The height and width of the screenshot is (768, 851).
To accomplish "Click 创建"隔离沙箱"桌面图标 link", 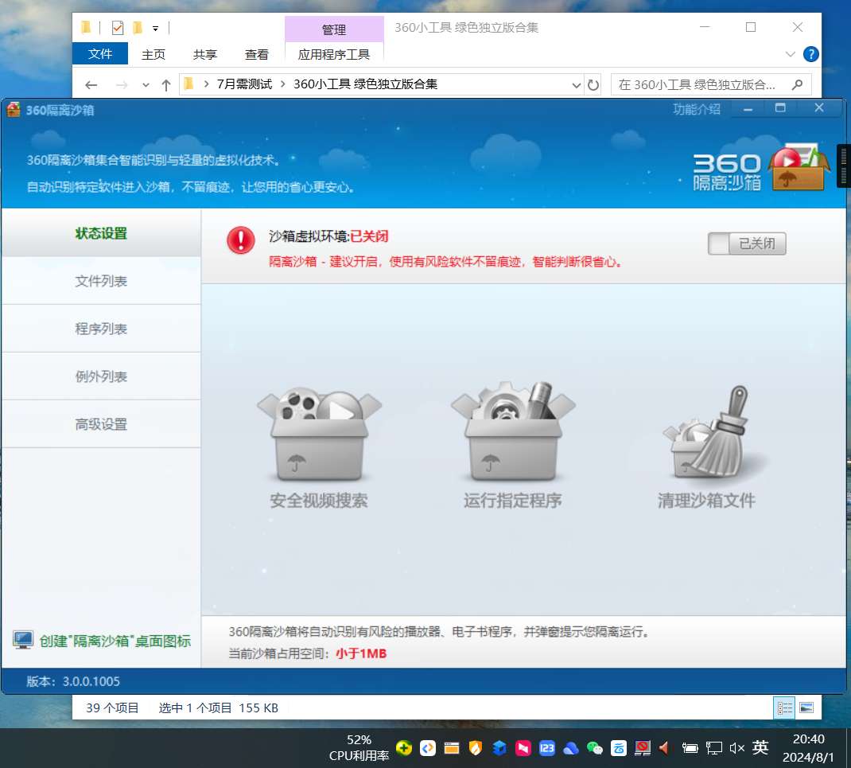I will tap(115, 641).
